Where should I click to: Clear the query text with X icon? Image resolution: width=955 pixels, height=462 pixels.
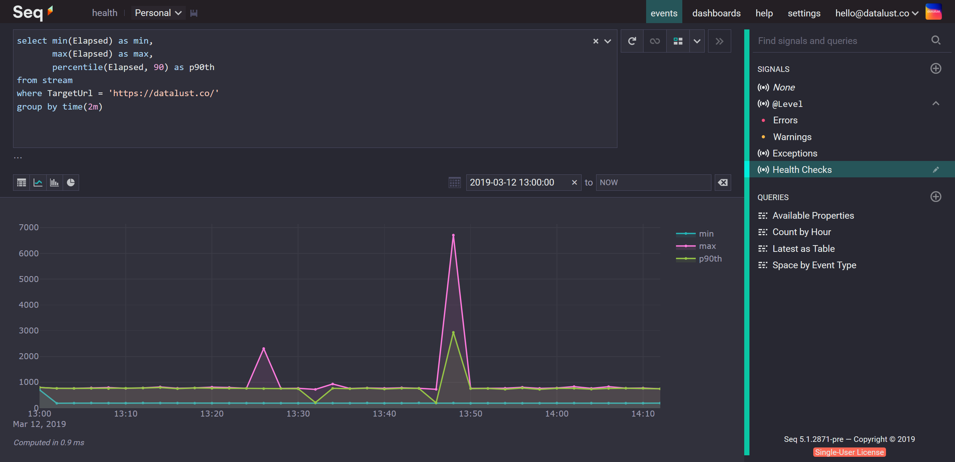coord(595,41)
